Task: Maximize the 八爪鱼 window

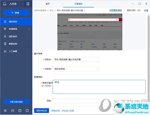Action: point(139,4)
